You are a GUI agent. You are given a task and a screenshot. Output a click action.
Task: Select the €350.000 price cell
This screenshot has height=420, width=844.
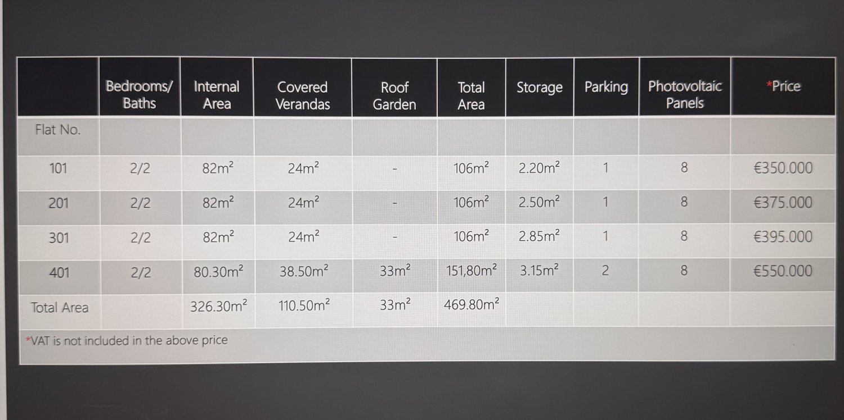point(783,168)
